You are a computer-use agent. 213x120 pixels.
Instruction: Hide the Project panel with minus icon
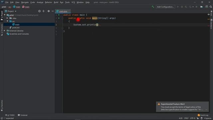[53, 11]
